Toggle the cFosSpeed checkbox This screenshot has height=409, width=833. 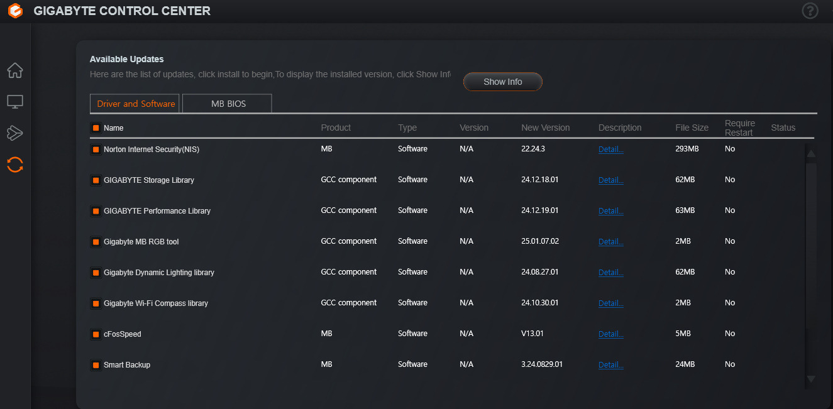coord(96,334)
